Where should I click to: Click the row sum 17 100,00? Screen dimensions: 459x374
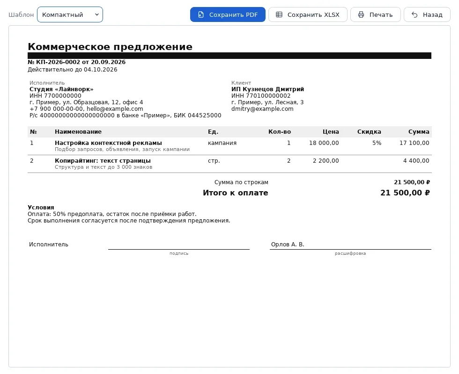(x=414, y=143)
